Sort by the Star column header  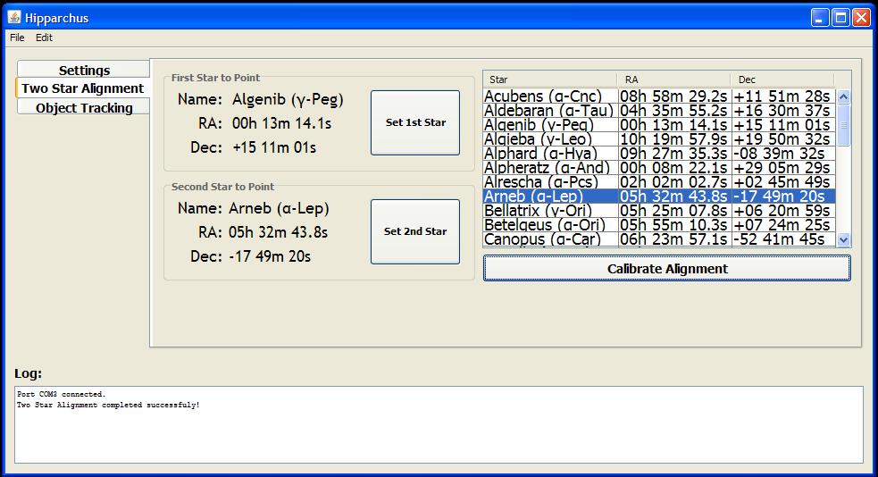click(549, 79)
